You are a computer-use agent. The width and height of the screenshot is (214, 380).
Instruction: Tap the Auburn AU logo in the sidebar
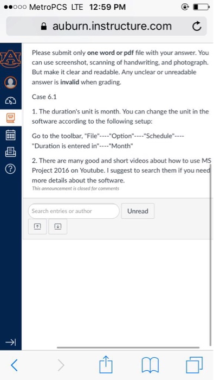pyautogui.click(x=10, y=59)
